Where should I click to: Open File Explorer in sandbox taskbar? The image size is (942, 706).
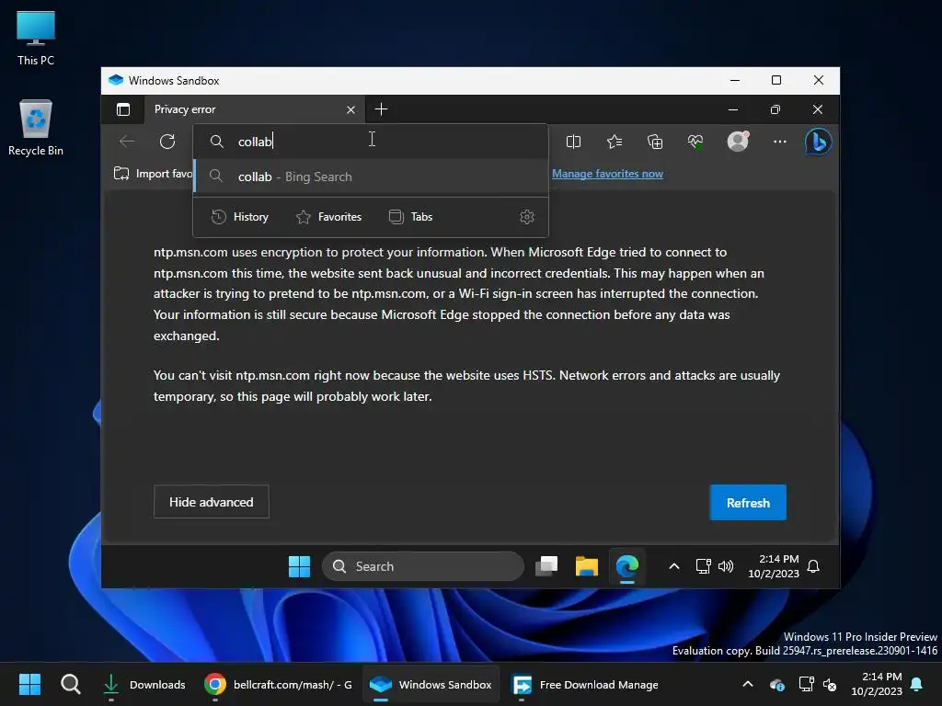586,566
